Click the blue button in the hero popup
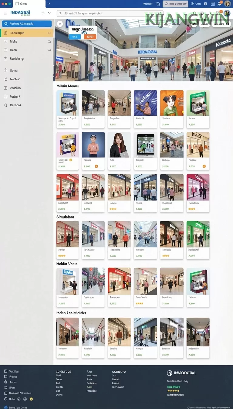The height and width of the screenshot is (409, 233). (75, 37)
